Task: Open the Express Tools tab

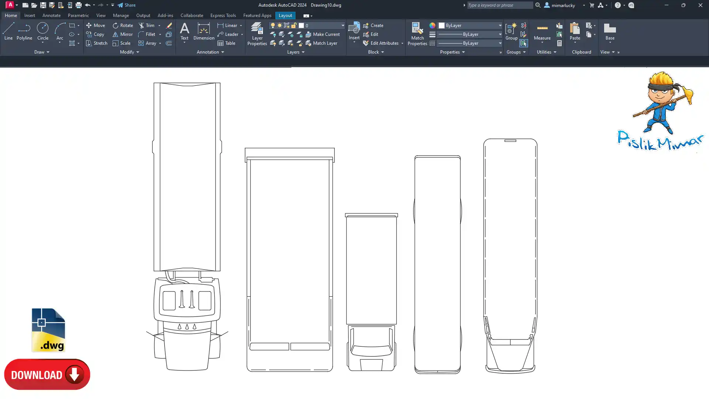Action: tap(223, 16)
